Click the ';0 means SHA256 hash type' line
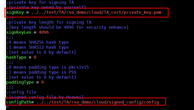This screenshot has width=194, height=110. (37, 42)
